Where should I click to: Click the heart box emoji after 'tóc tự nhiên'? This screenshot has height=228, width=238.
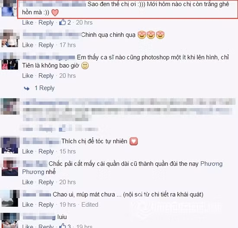[134, 141]
